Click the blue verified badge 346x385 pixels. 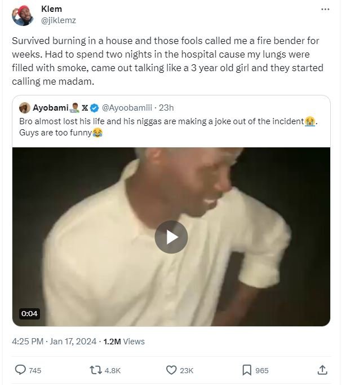[x=95, y=107]
